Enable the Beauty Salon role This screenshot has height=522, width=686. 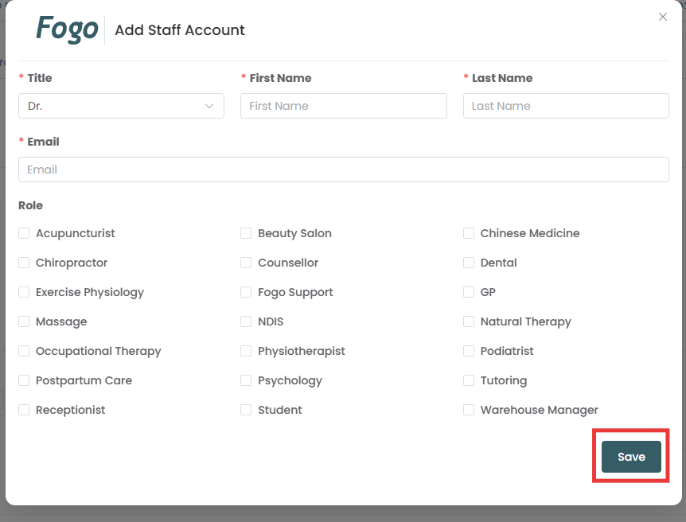(246, 233)
